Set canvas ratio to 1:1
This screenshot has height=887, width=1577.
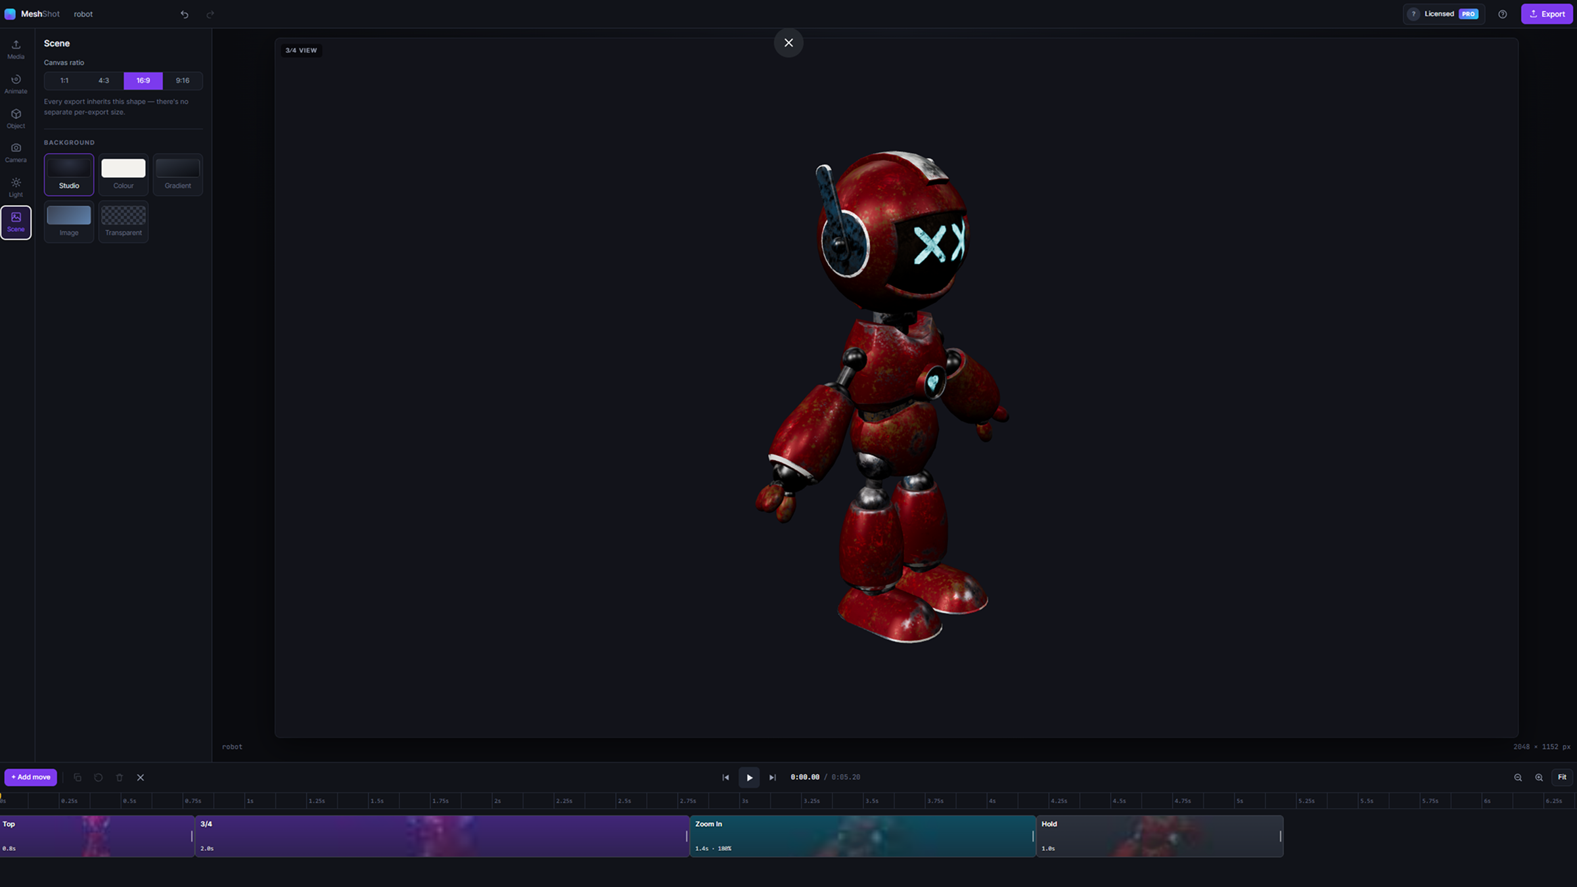[64, 80]
